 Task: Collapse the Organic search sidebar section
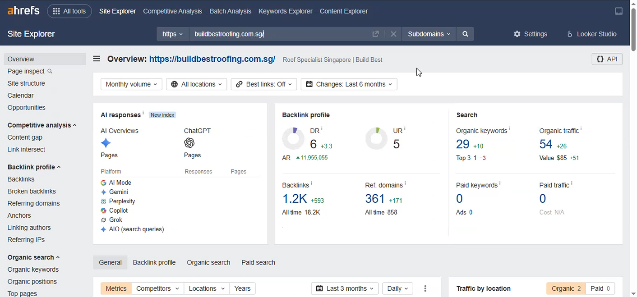[33, 258]
